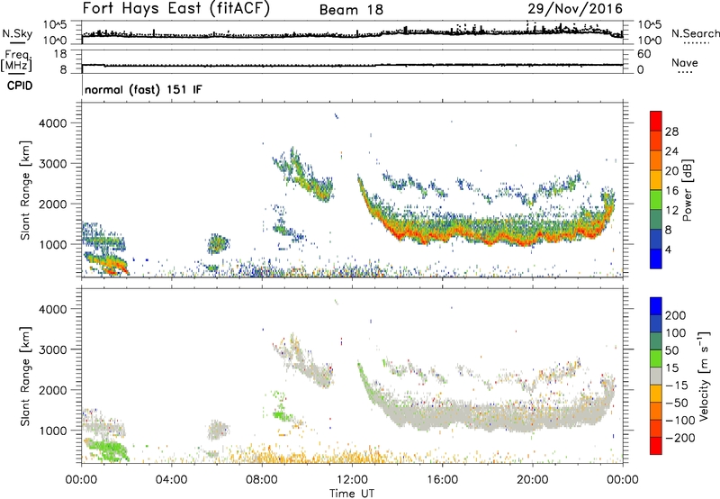Viewport: 720px width, 499px height.
Task: Click the "08:00" time tick label
Action: click(261, 480)
